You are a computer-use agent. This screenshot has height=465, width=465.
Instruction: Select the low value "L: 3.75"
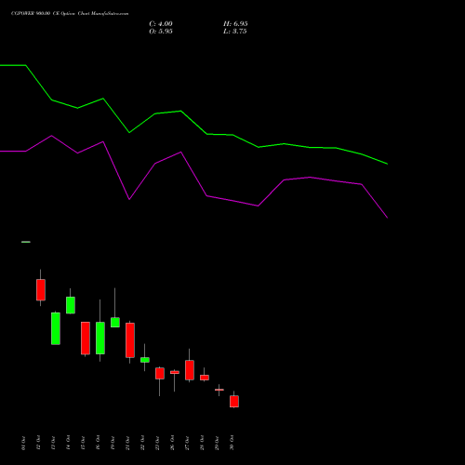(x=235, y=32)
